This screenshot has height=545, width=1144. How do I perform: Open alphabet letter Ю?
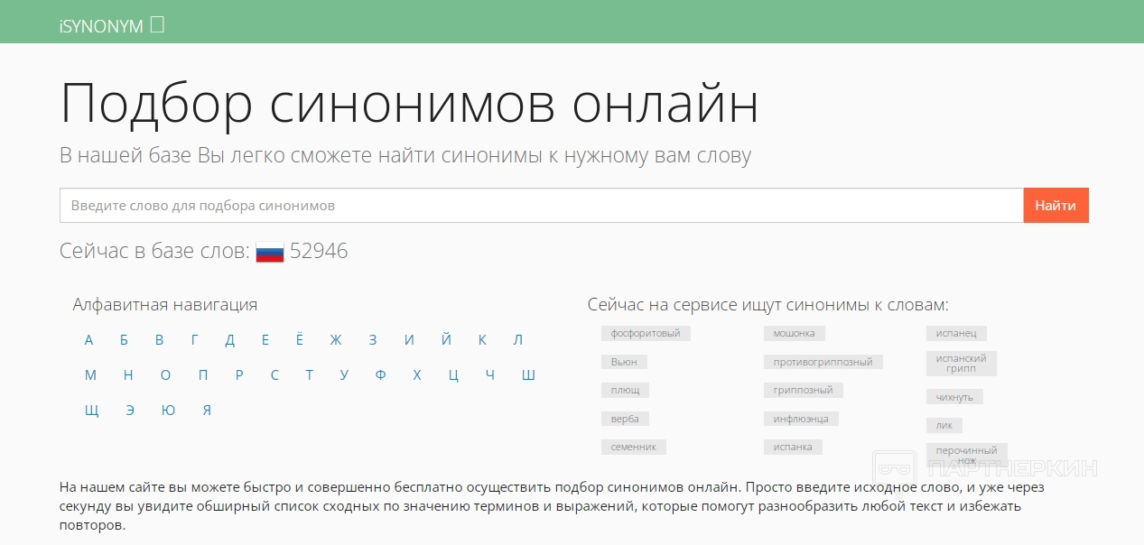coord(169,411)
